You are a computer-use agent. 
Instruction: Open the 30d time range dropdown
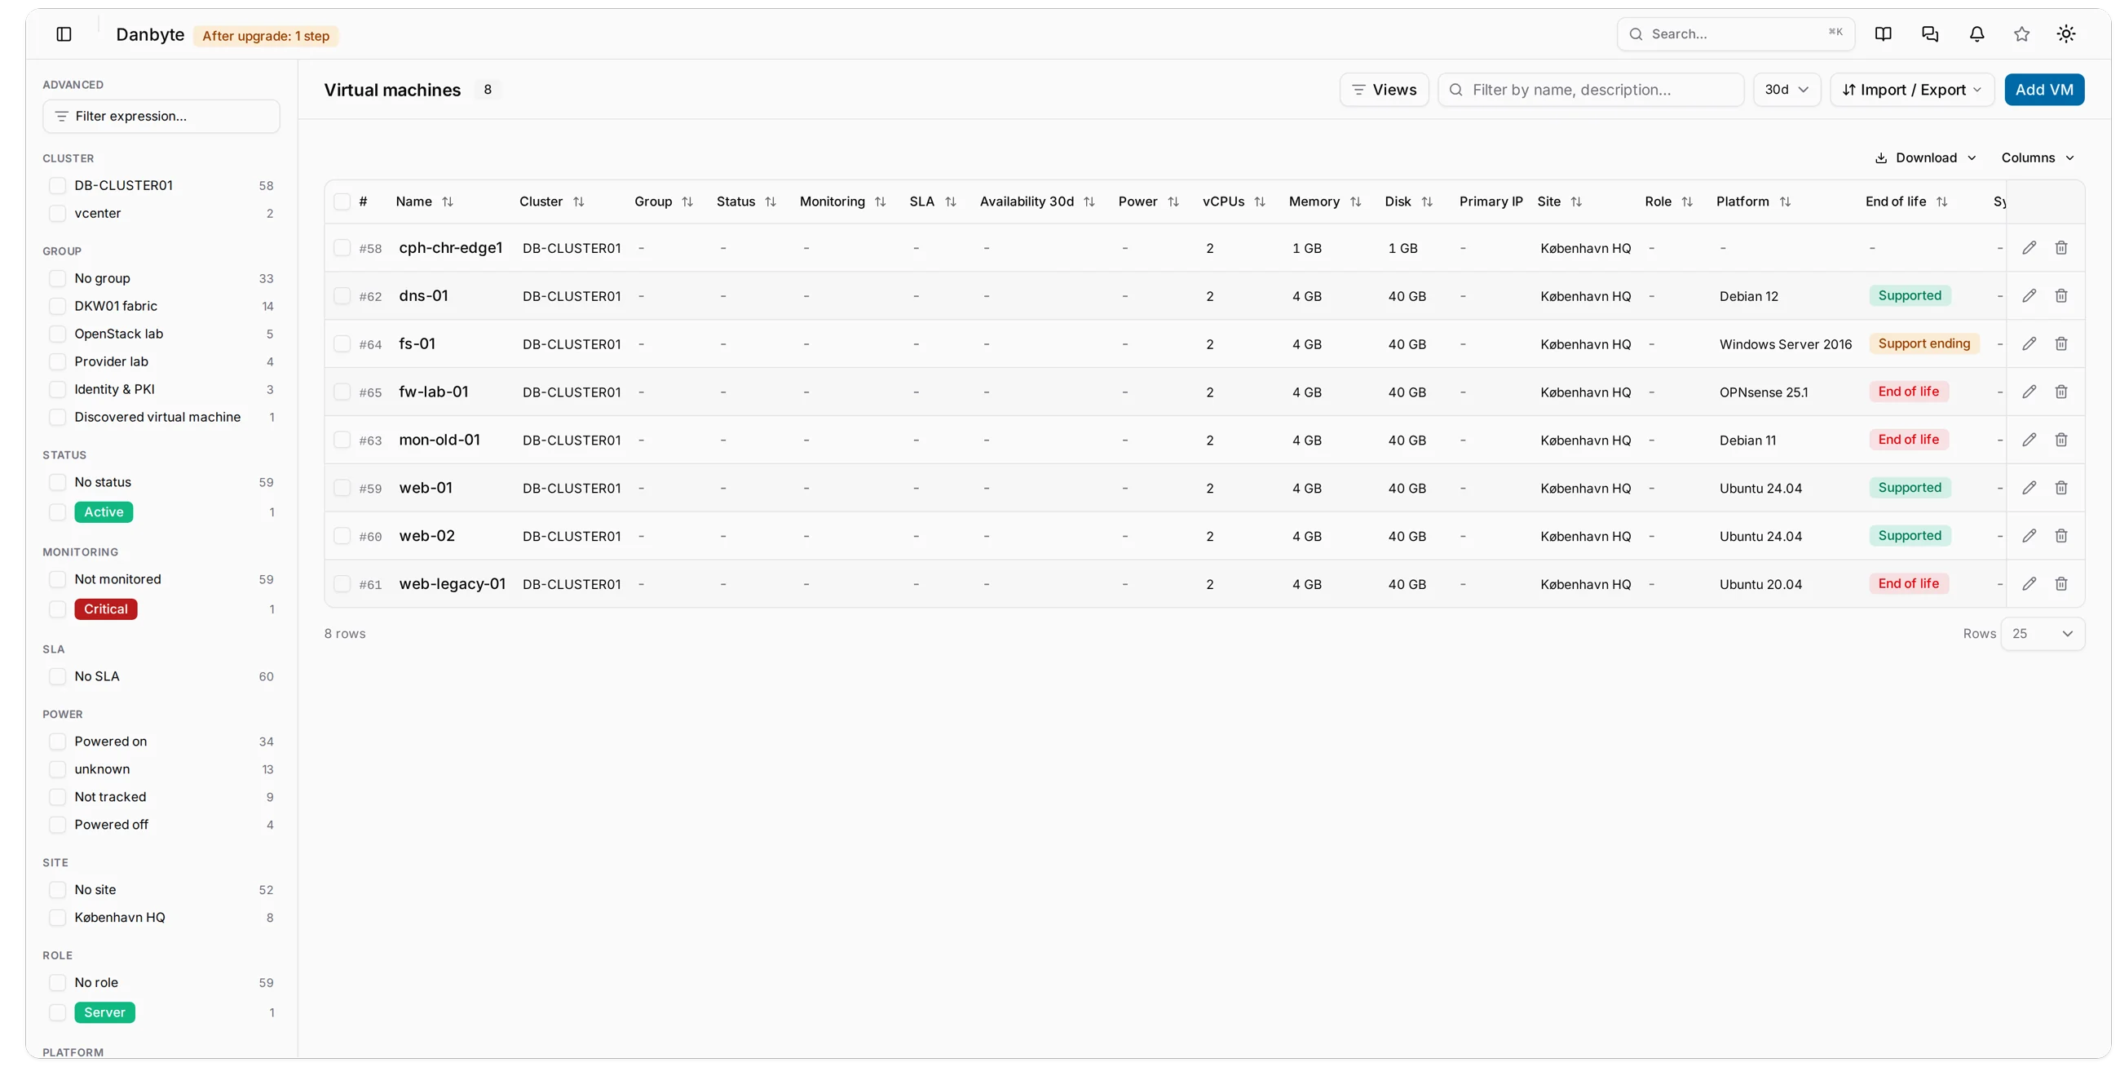pos(1786,90)
